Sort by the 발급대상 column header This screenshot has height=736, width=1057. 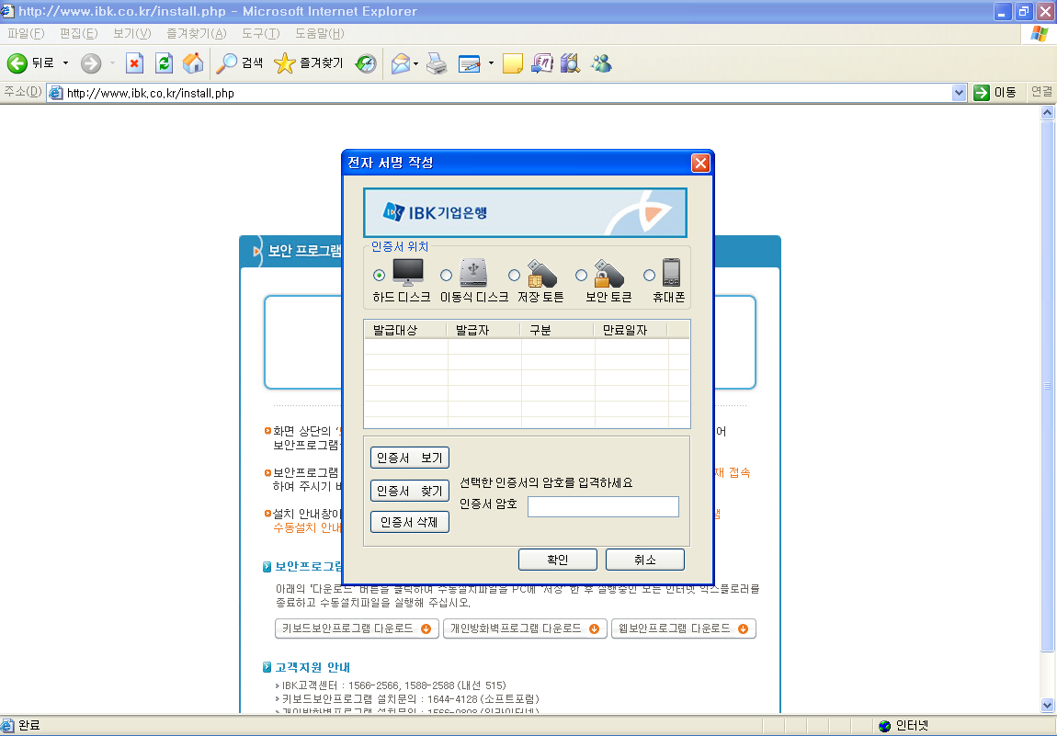[x=405, y=330]
